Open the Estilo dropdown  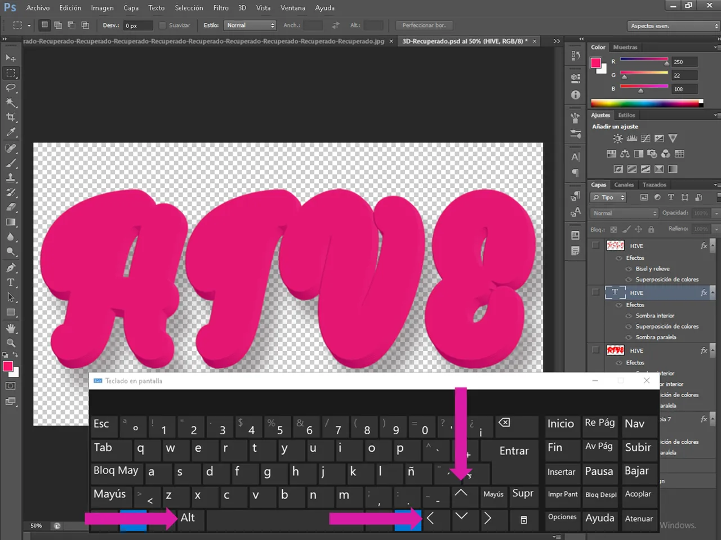coord(250,25)
